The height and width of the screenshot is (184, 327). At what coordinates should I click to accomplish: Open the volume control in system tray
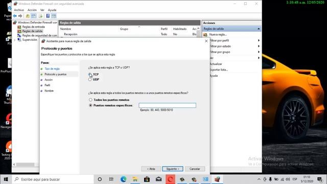point(288,179)
